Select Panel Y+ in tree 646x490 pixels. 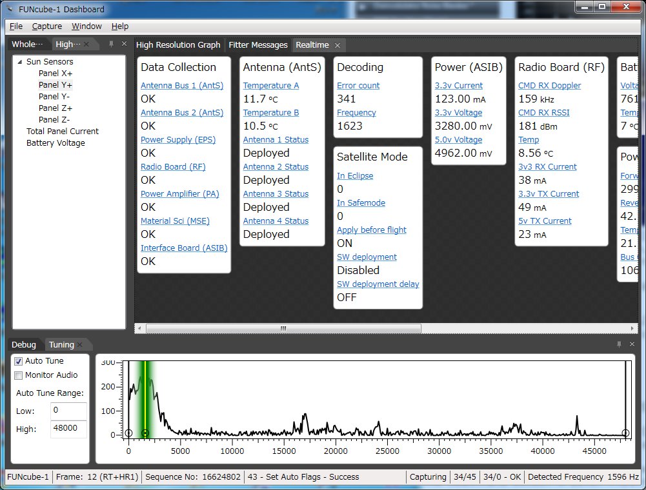[56, 85]
